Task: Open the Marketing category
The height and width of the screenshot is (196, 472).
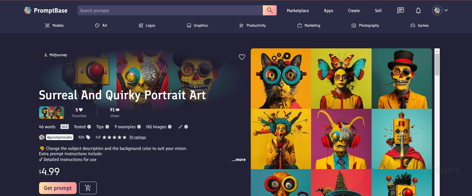Action: point(309,25)
